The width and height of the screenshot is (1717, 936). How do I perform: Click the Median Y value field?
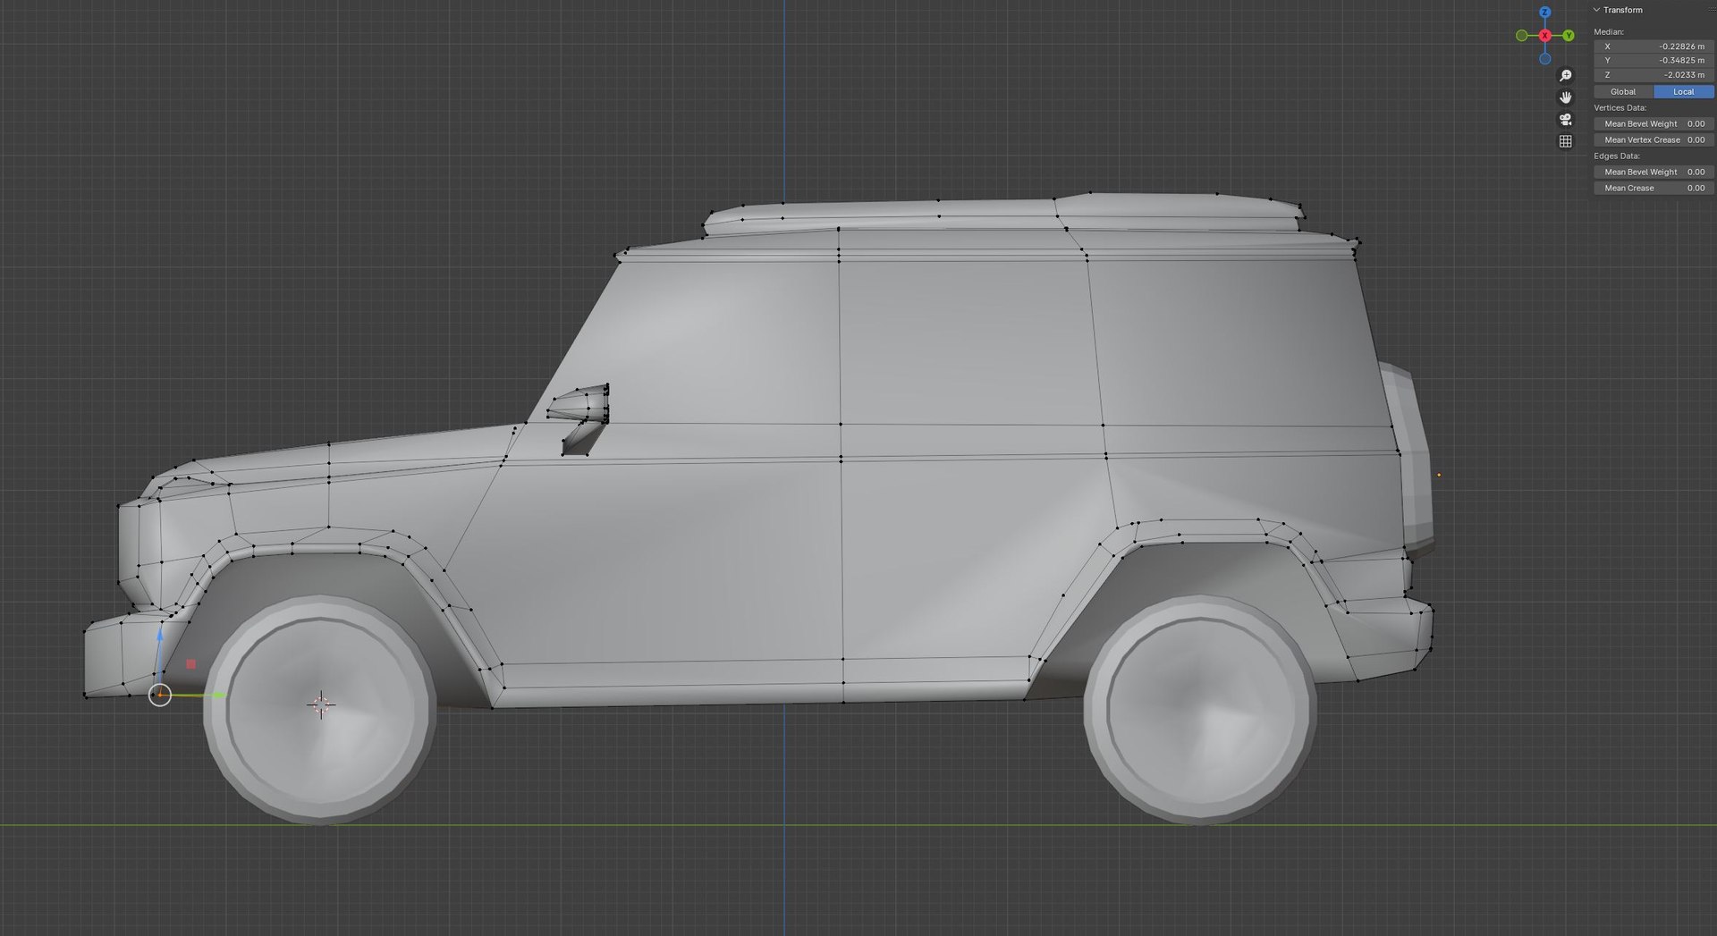[1654, 61]
